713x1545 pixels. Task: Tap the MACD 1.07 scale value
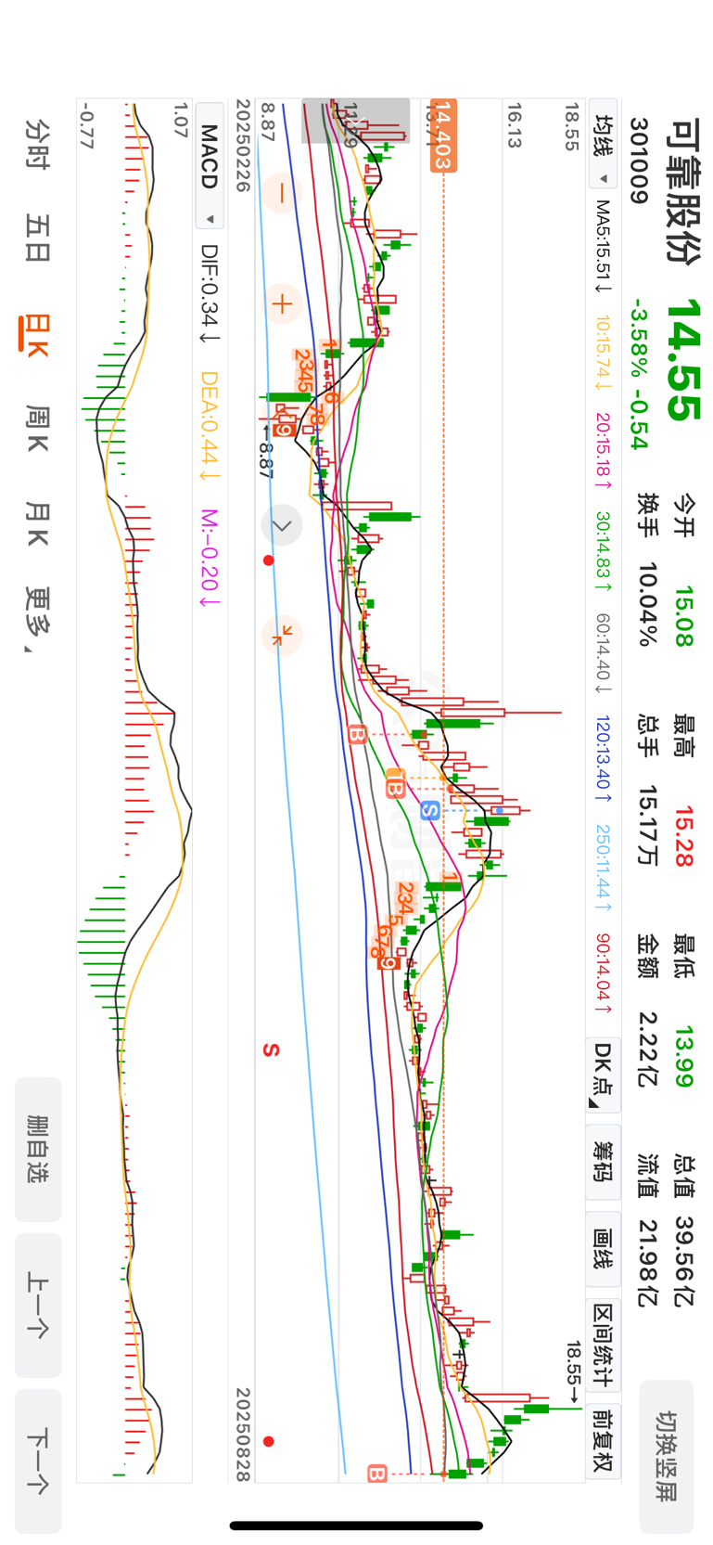181,121
